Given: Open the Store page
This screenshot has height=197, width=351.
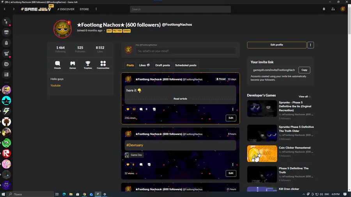Looking at the screenshot, I should click(x=84, y=9).
